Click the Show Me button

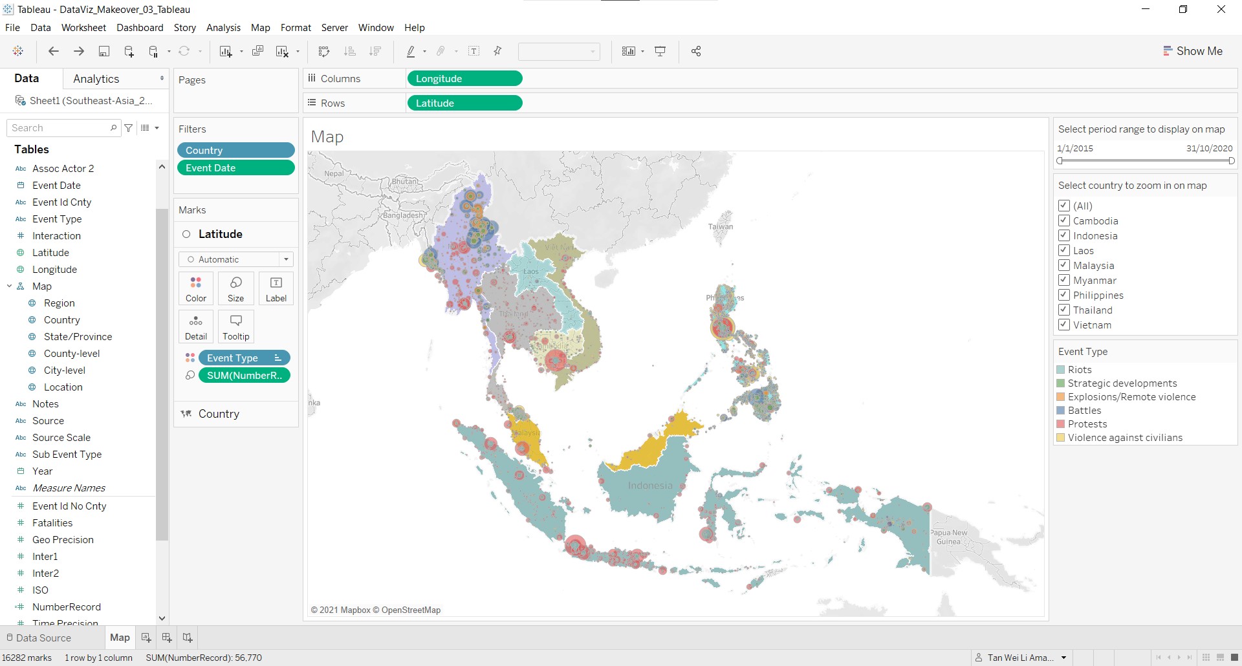1193,51
